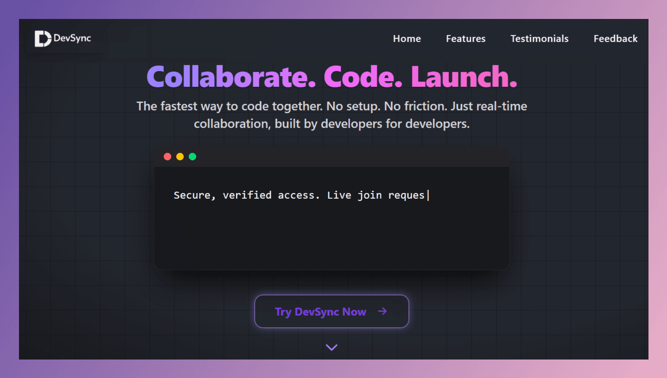Open the Features navigation item
Viewport: 667px width, 378px height.
coord(465,39)
